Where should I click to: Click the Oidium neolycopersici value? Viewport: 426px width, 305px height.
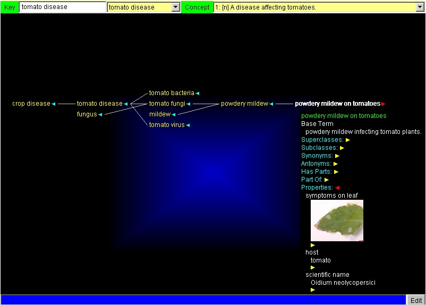tap(343, 283)
